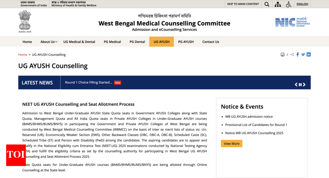Click Admission and eCounselling Services subtitle
Image resolution: width=329 pixels, height=178 pixels.
pyautogui.click(x=164, y=30)
